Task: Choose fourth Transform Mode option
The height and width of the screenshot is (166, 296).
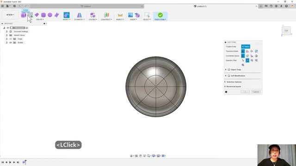Action: [256, 51]
